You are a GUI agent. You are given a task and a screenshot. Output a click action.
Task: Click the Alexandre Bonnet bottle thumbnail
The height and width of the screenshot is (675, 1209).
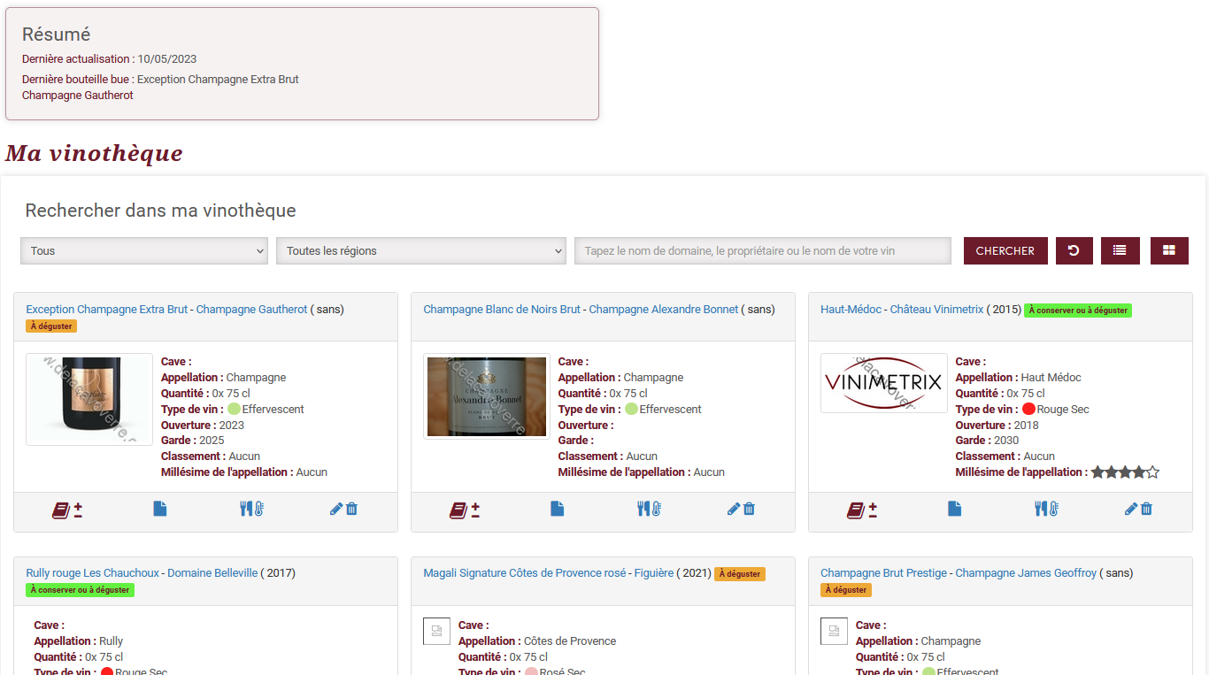pos(487,396)
